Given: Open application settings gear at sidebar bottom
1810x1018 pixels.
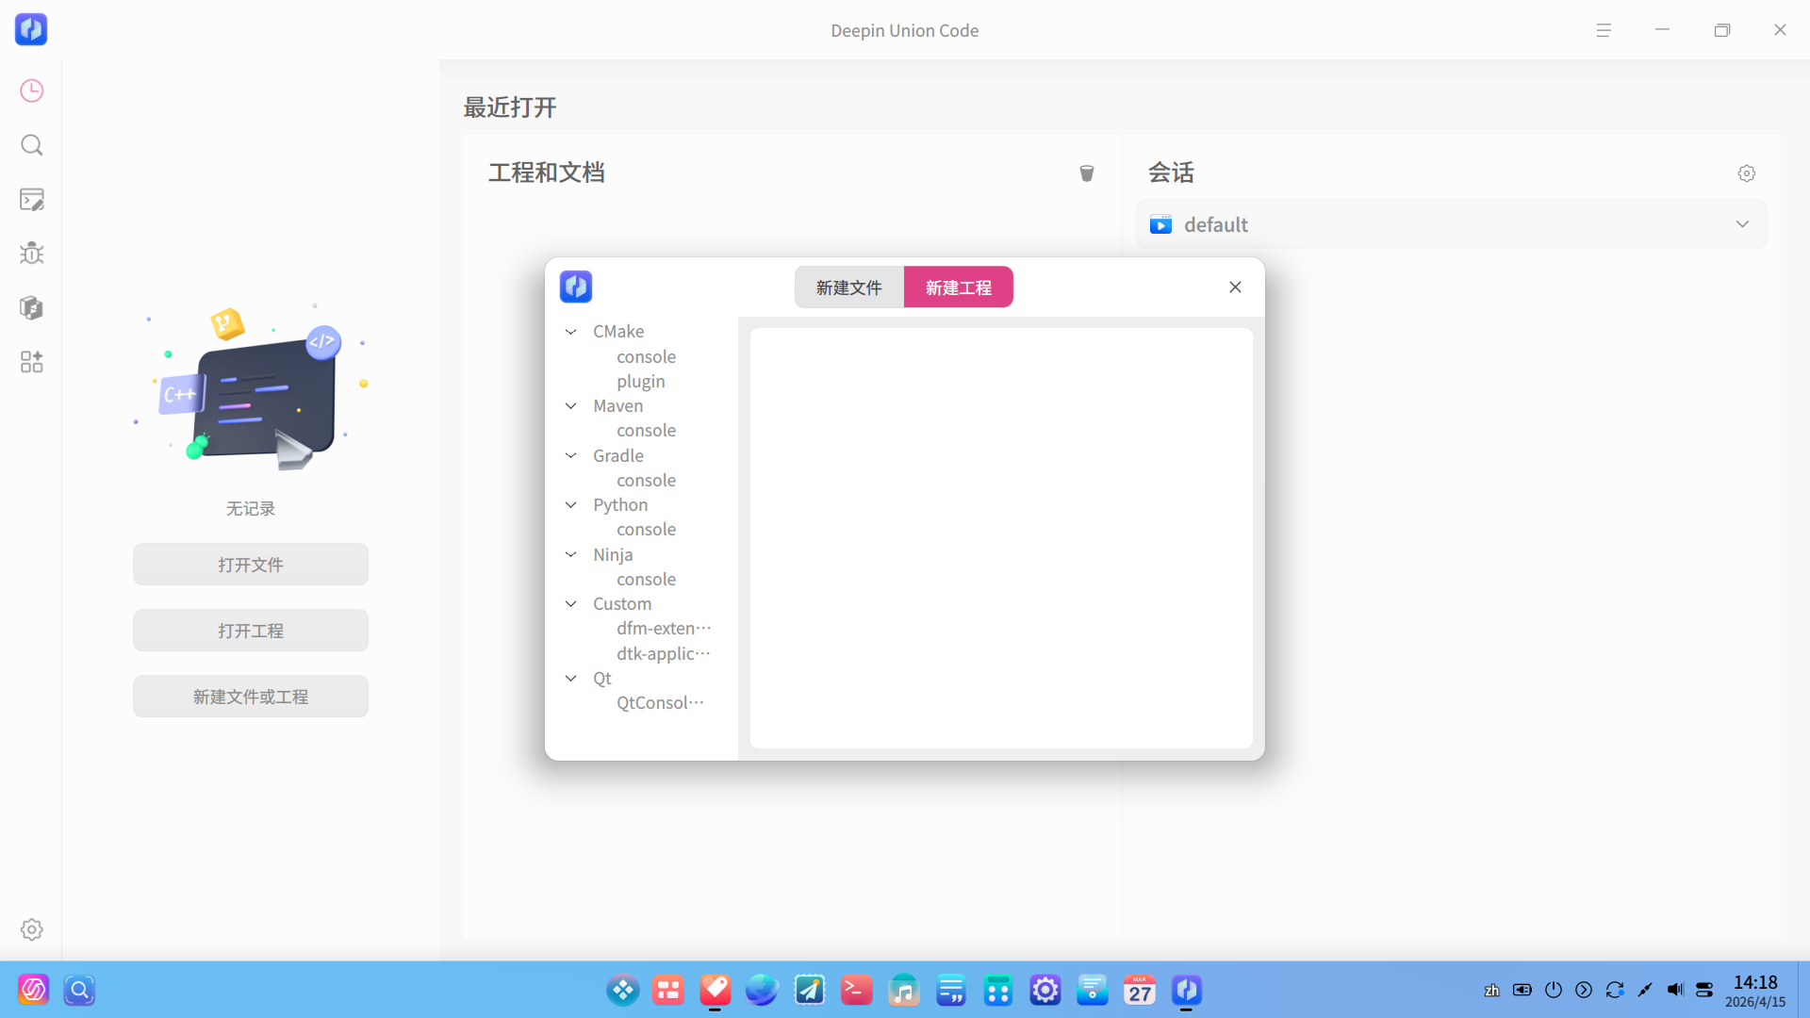Looking at the screenshot, I should click(31, 928).
